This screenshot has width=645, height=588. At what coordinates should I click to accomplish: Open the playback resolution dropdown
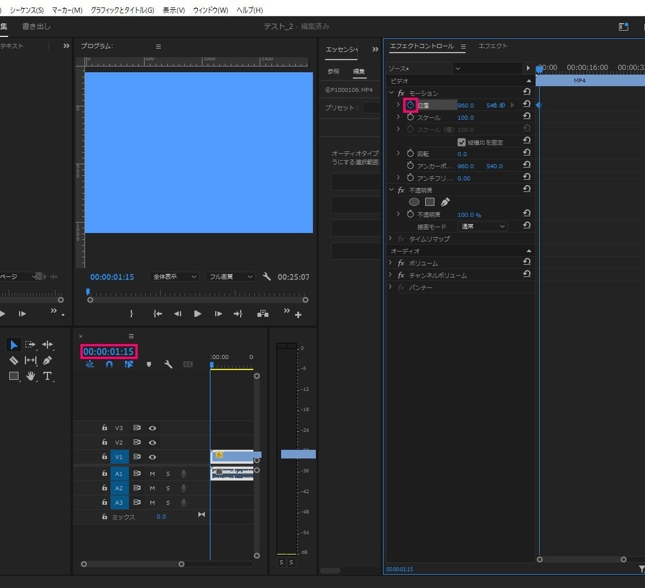click(x=230, y=277)
